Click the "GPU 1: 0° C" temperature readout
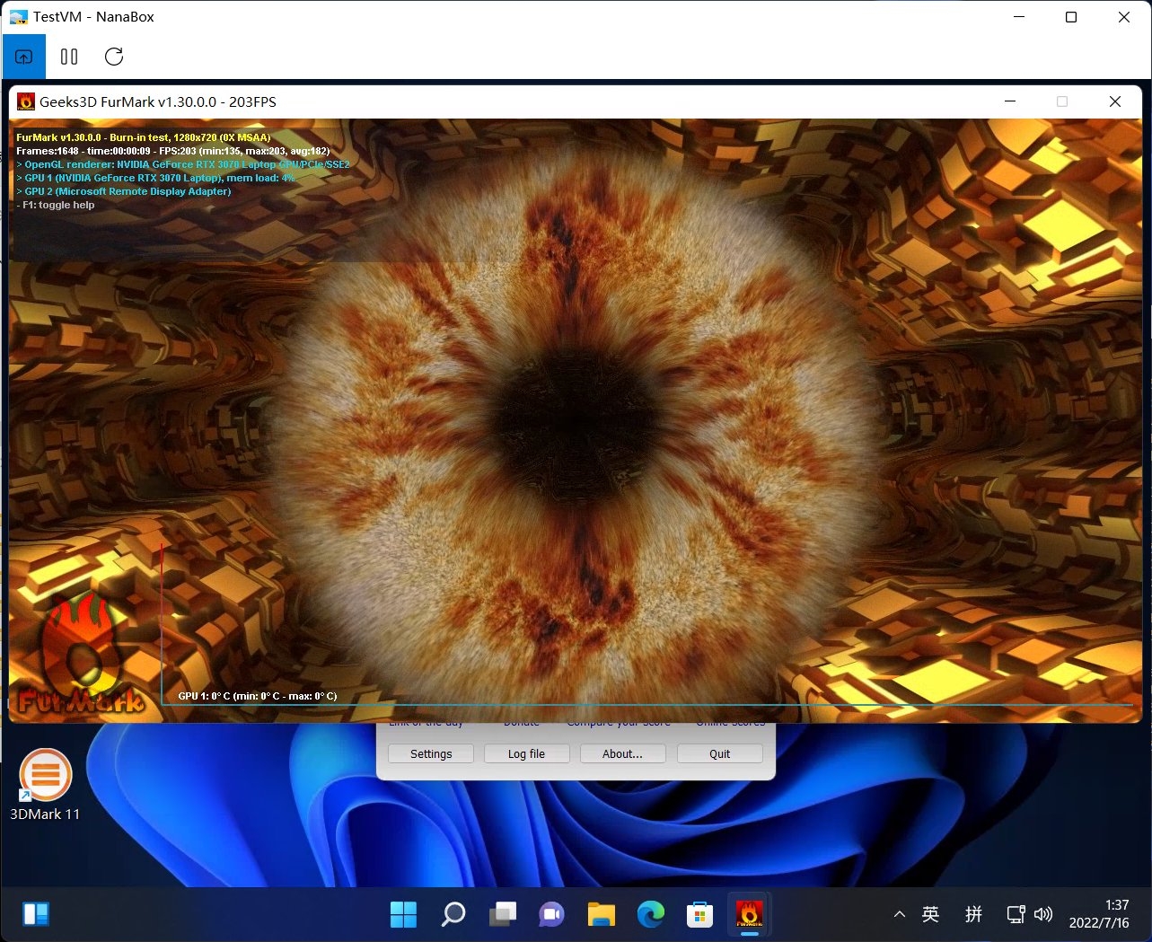Screen dimensions: 1152x942 pyautogui.click(x=258, y=696)
